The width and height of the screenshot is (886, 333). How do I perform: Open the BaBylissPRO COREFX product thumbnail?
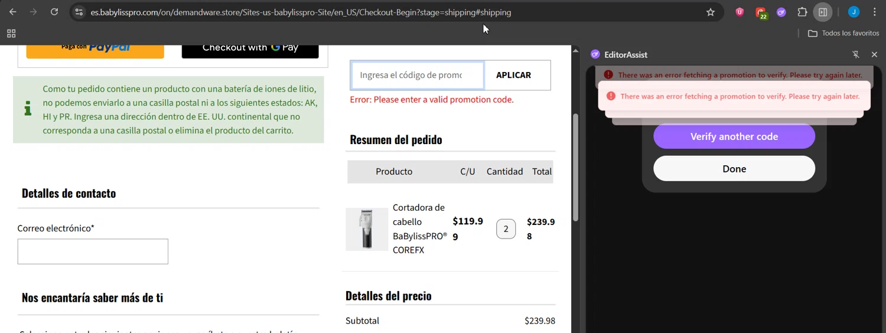point(367,229)
